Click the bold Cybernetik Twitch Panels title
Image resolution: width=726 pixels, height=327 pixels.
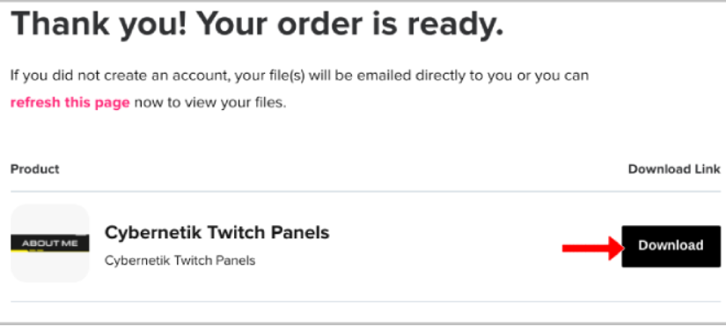[x=217, y=232]
